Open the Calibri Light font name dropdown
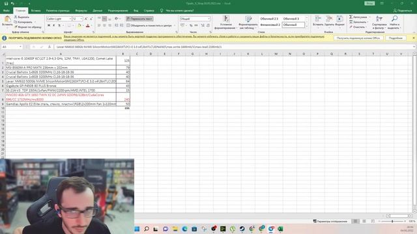The image size is (417, 234). pyautogui.click(x=70, y=19)
